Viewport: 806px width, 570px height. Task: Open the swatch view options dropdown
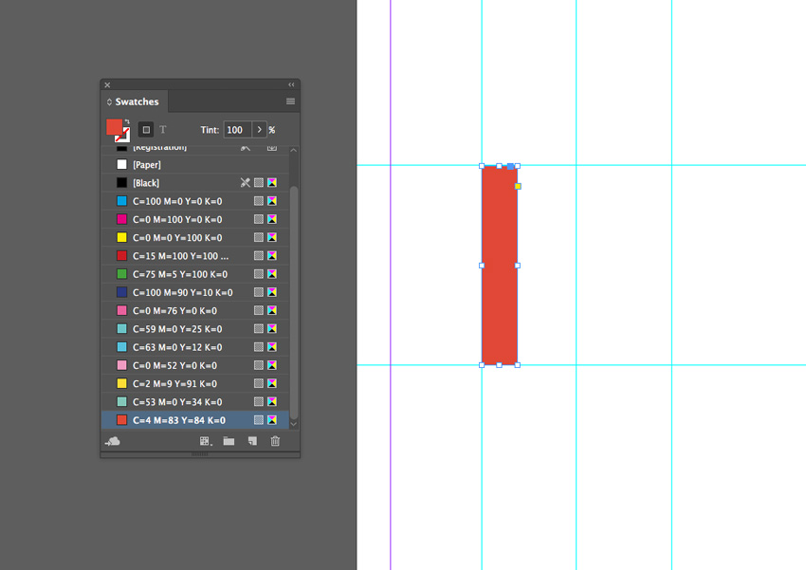[205, 441]
